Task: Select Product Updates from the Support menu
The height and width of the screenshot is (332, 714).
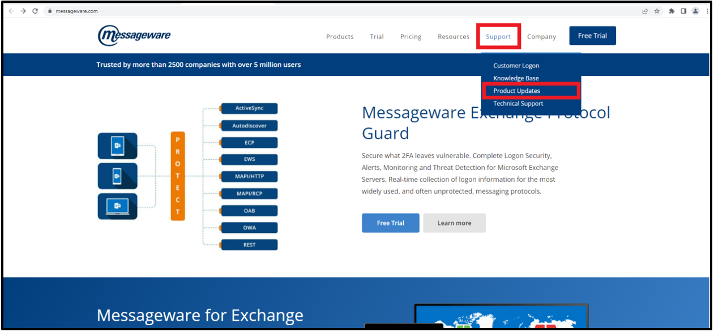Action: coord(517,91)
